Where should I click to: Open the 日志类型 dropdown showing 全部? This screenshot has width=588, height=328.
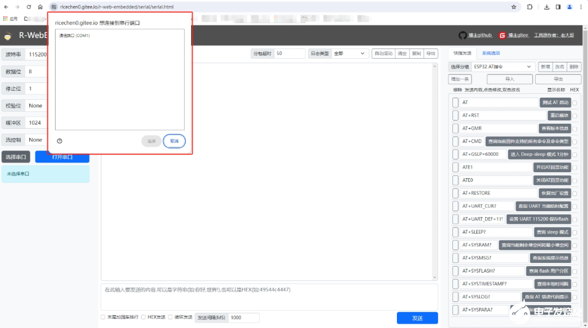coord(350,54)
